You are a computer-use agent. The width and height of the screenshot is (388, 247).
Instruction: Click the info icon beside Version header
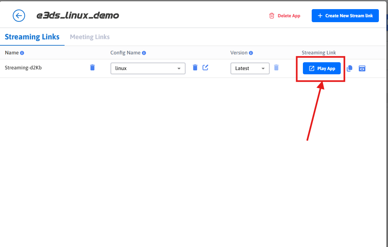point(251,53)
